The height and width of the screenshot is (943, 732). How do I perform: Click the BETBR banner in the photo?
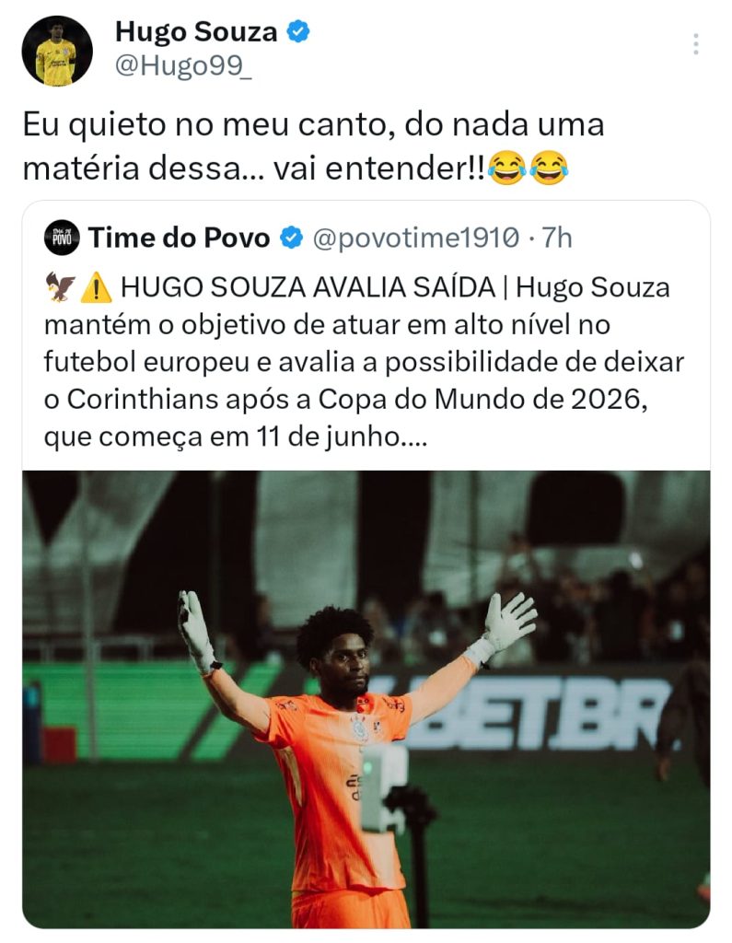529,714
